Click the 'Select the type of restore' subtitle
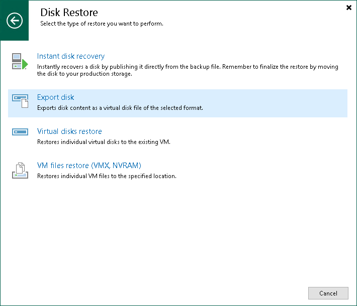This screenshot has width=357, height=306. pos(102,24)
